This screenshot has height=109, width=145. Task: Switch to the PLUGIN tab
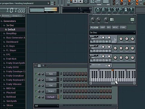pos(94,28)
